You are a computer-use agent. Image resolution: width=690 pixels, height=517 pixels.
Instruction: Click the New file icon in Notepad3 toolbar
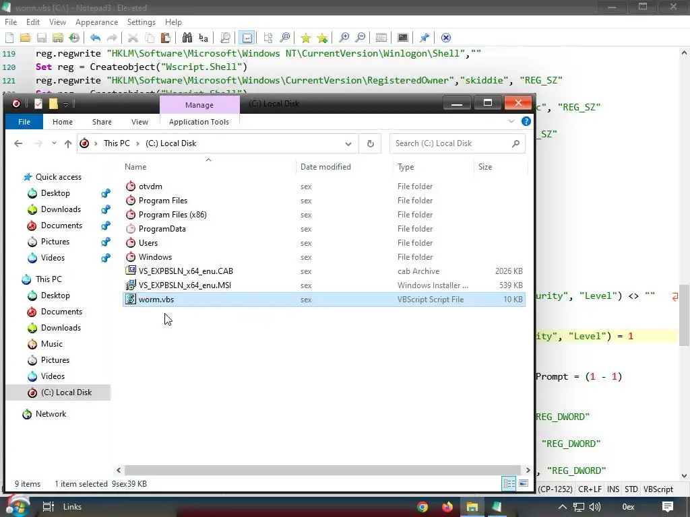click(9, 38)
